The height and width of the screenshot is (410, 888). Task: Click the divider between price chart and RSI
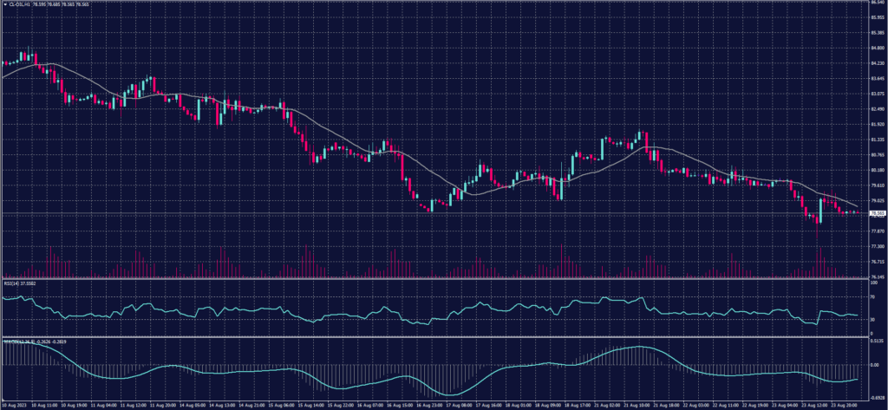point(434,279)
